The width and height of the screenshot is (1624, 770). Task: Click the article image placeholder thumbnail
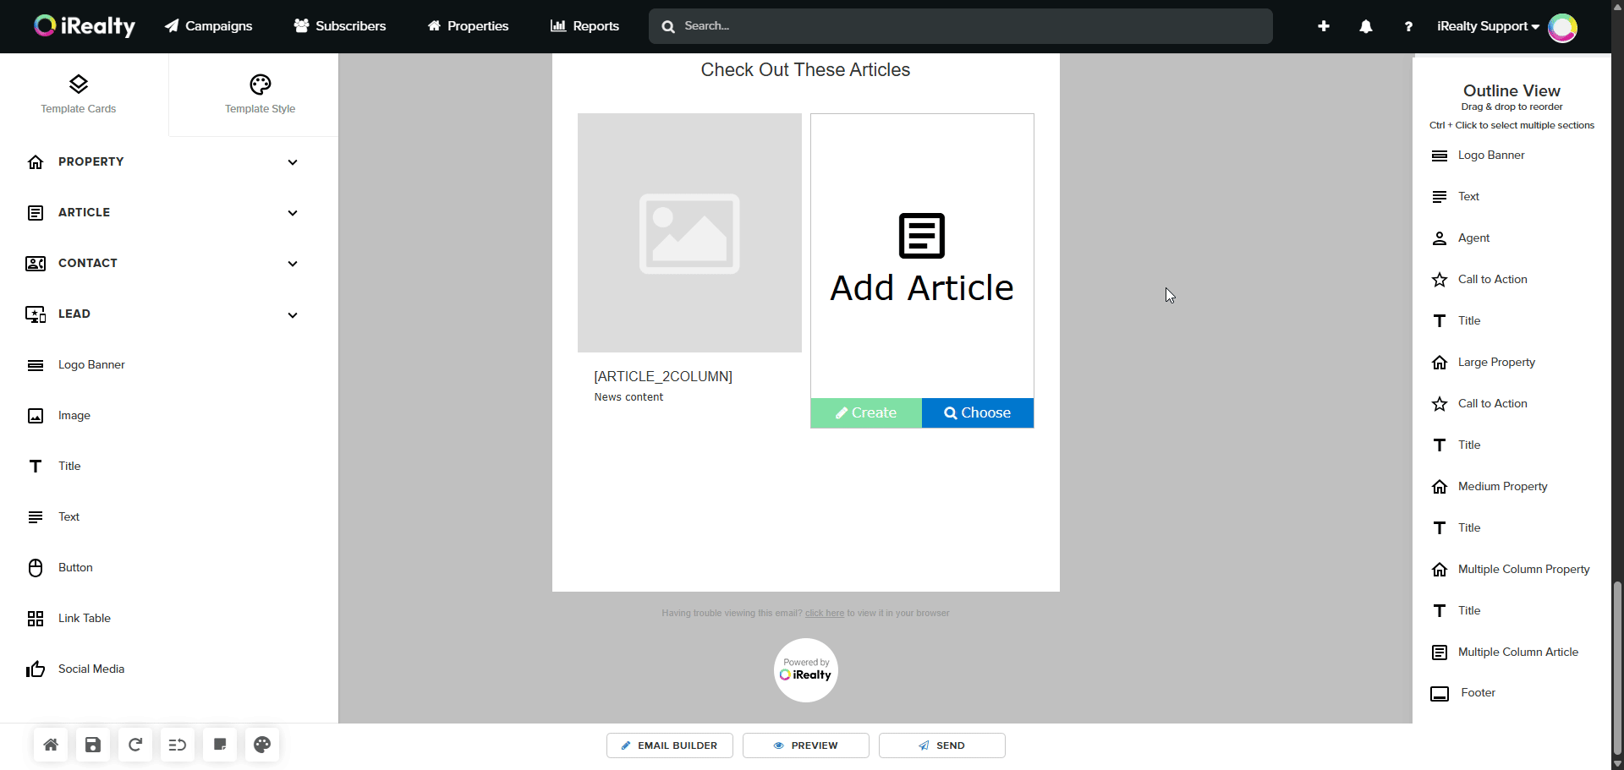point(689,233)
